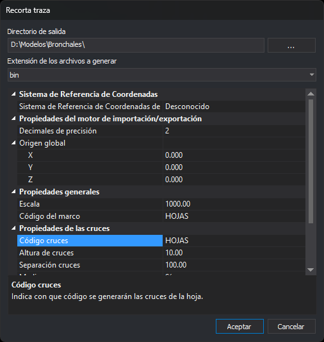The width and height of the screenshot is (324, 342).
Task: Click the Propiedades de las cruces header text
Action: pos(65,228)
